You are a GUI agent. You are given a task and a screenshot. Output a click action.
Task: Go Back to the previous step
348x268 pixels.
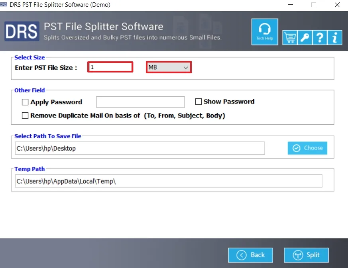click(250, 255)
